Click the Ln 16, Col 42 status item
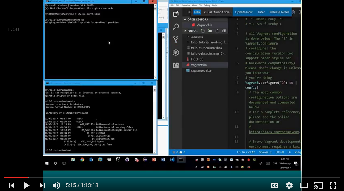344x191 pixels. coord(246,152)
